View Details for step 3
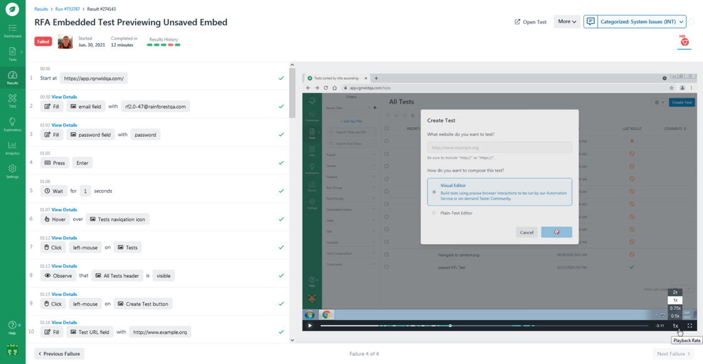The width and height of the screenshot is (703, 364). coord(64,125)
